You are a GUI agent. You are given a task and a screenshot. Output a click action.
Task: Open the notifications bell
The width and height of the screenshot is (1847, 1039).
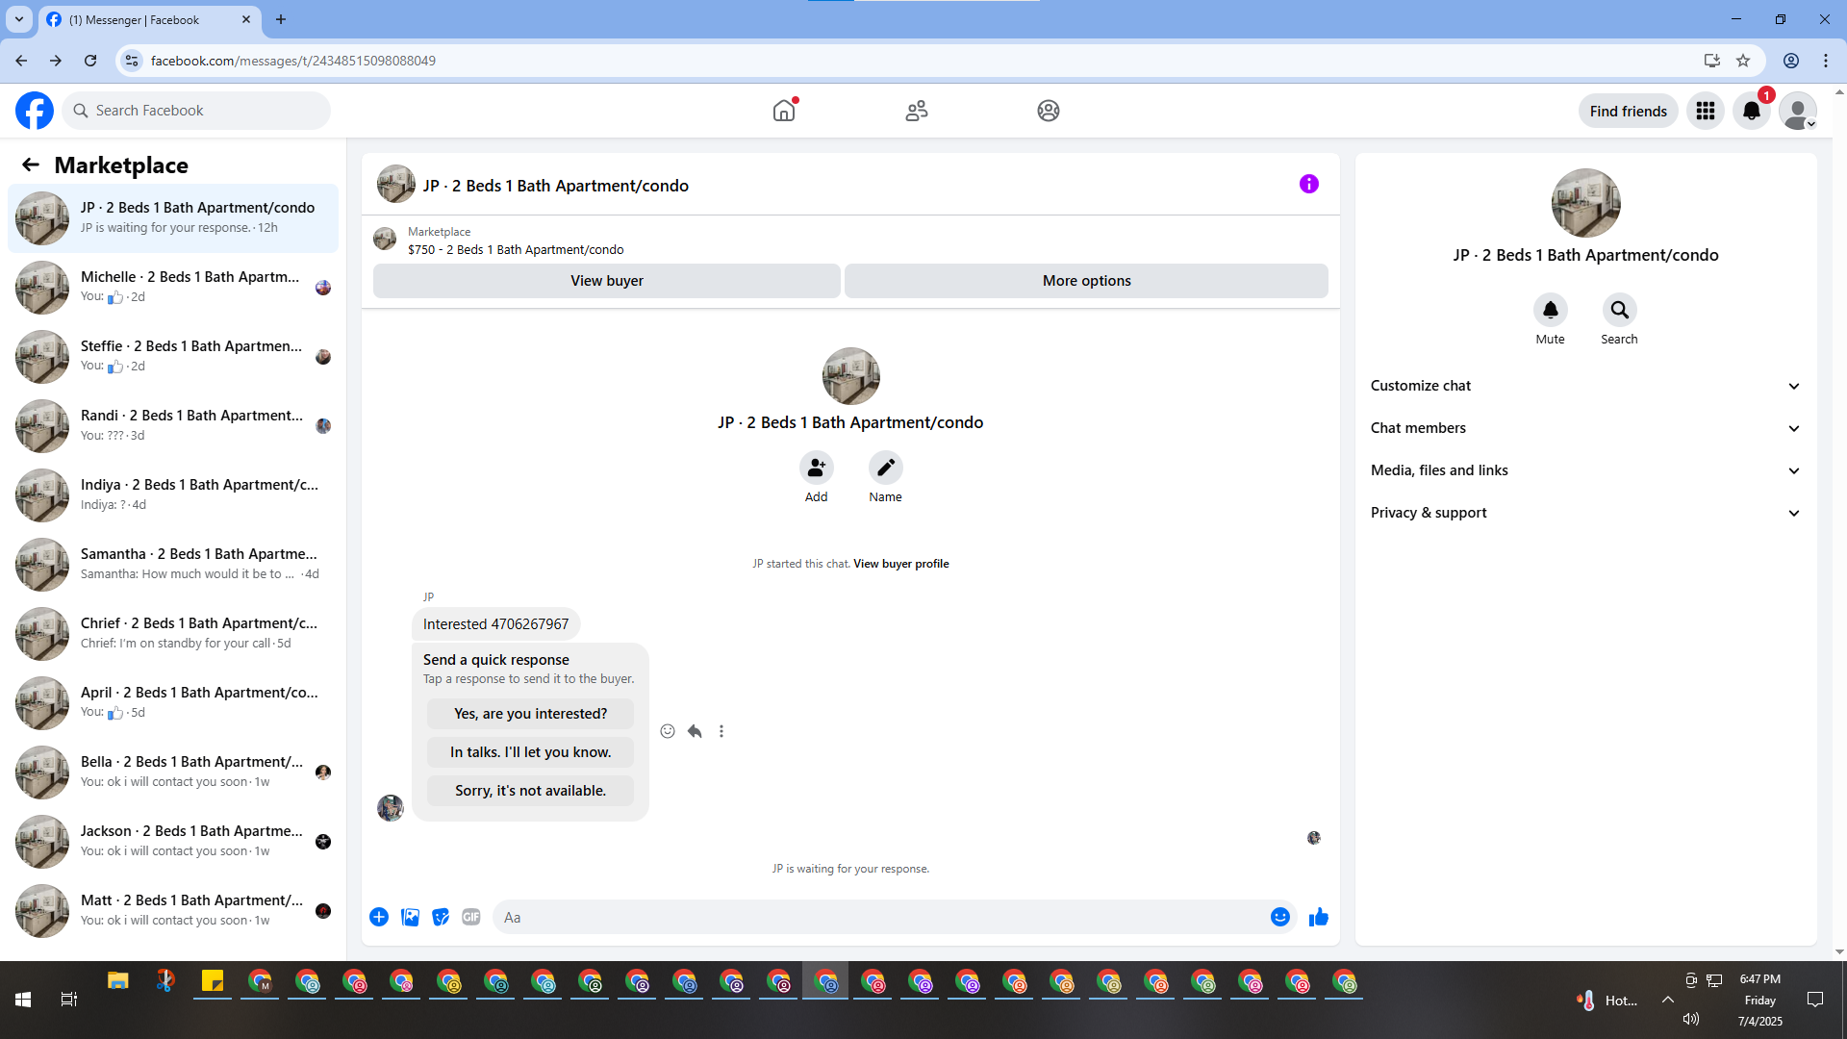1751,111
